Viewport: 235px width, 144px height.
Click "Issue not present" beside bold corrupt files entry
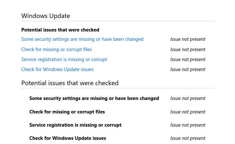(x=188, y=112)
